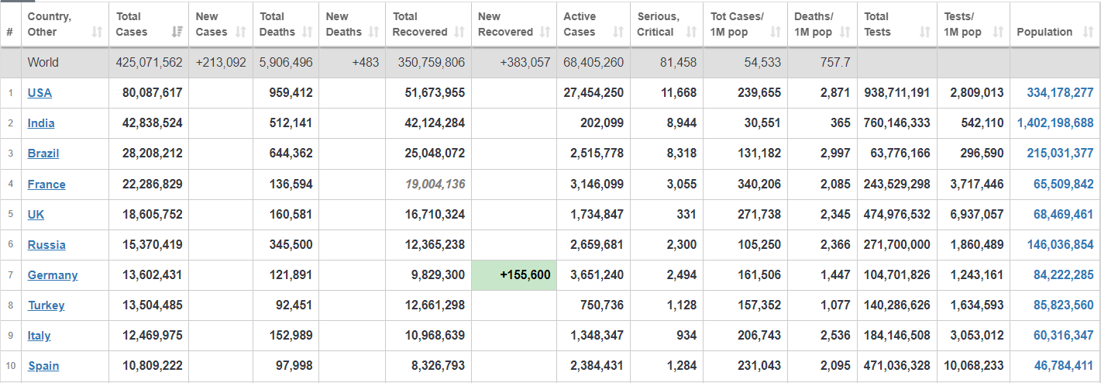Open Italy population link 60,316,347
1101x383 pixels.
tap(1064, 336)
